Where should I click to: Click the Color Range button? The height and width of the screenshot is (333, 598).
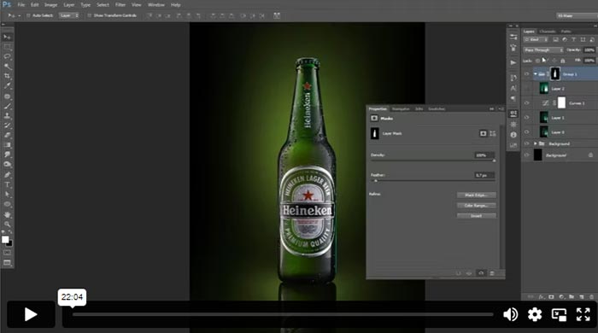tap(477, 206)
